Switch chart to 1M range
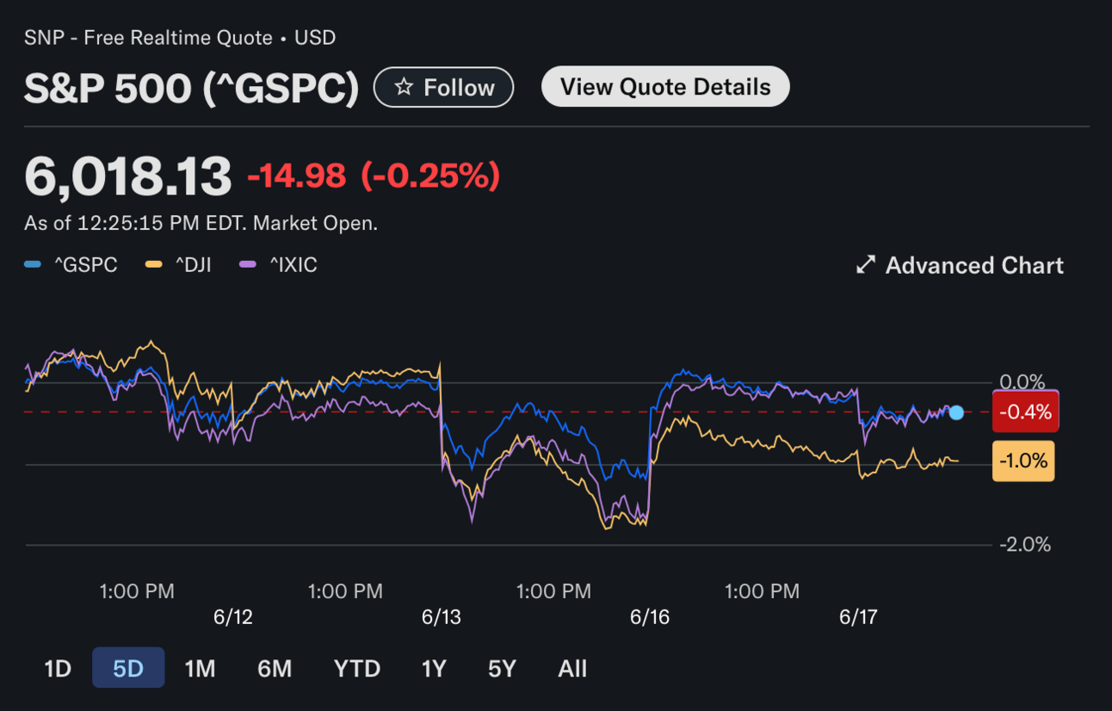Screen dimensions: 1112x711 pyautogui.click(x=200, y=668)
